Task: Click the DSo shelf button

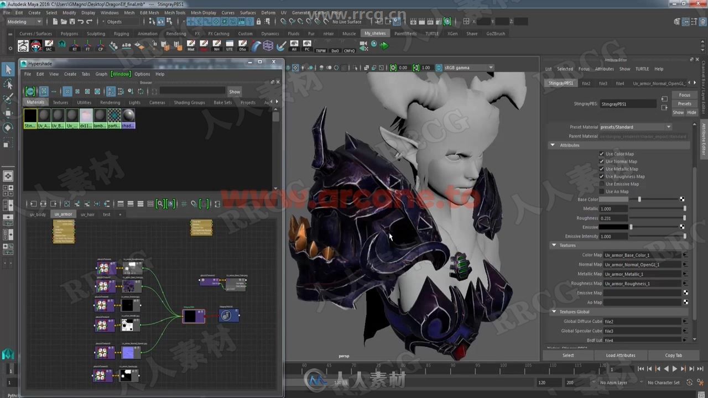Action: 242,46
